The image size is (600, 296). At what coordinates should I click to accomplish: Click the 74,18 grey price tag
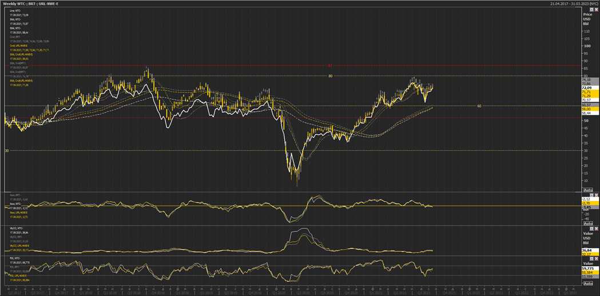pyautogui.click(x=590, y=79)
